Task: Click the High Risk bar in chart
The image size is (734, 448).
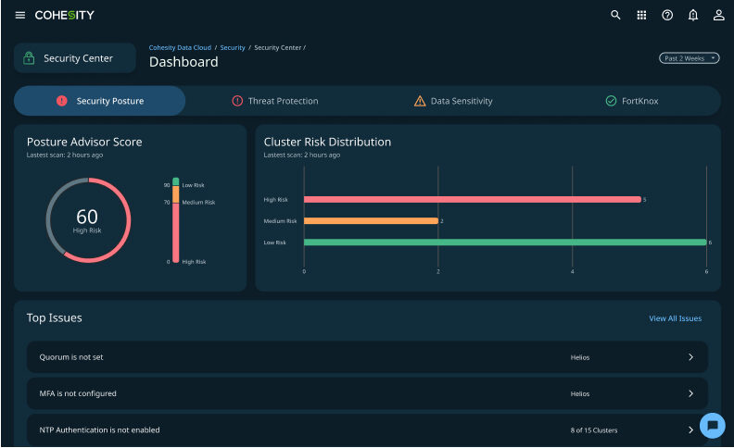Action: coord(473,199)
